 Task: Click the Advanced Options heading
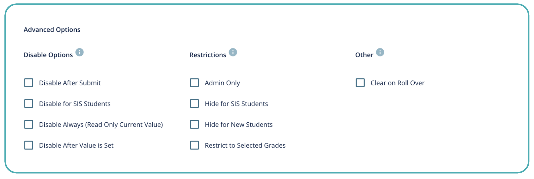pyautogui.click(x=52, y=29)
